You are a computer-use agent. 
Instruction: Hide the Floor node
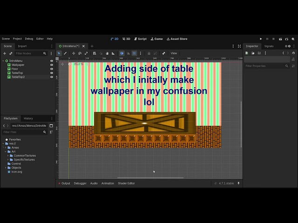(x=52, y=69)
